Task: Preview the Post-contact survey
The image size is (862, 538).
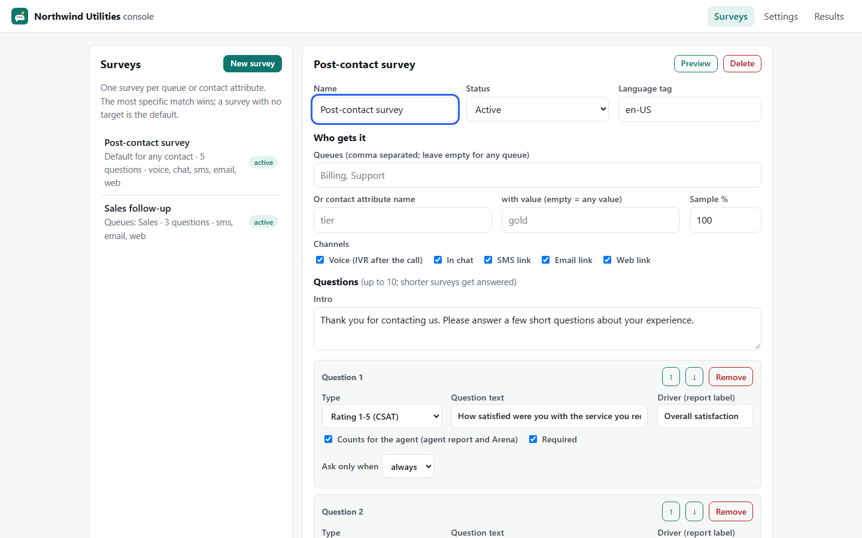Action: coord(696,64)
